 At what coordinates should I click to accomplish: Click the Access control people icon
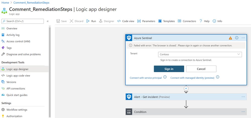pyautogui.click(x=3, y=41)
